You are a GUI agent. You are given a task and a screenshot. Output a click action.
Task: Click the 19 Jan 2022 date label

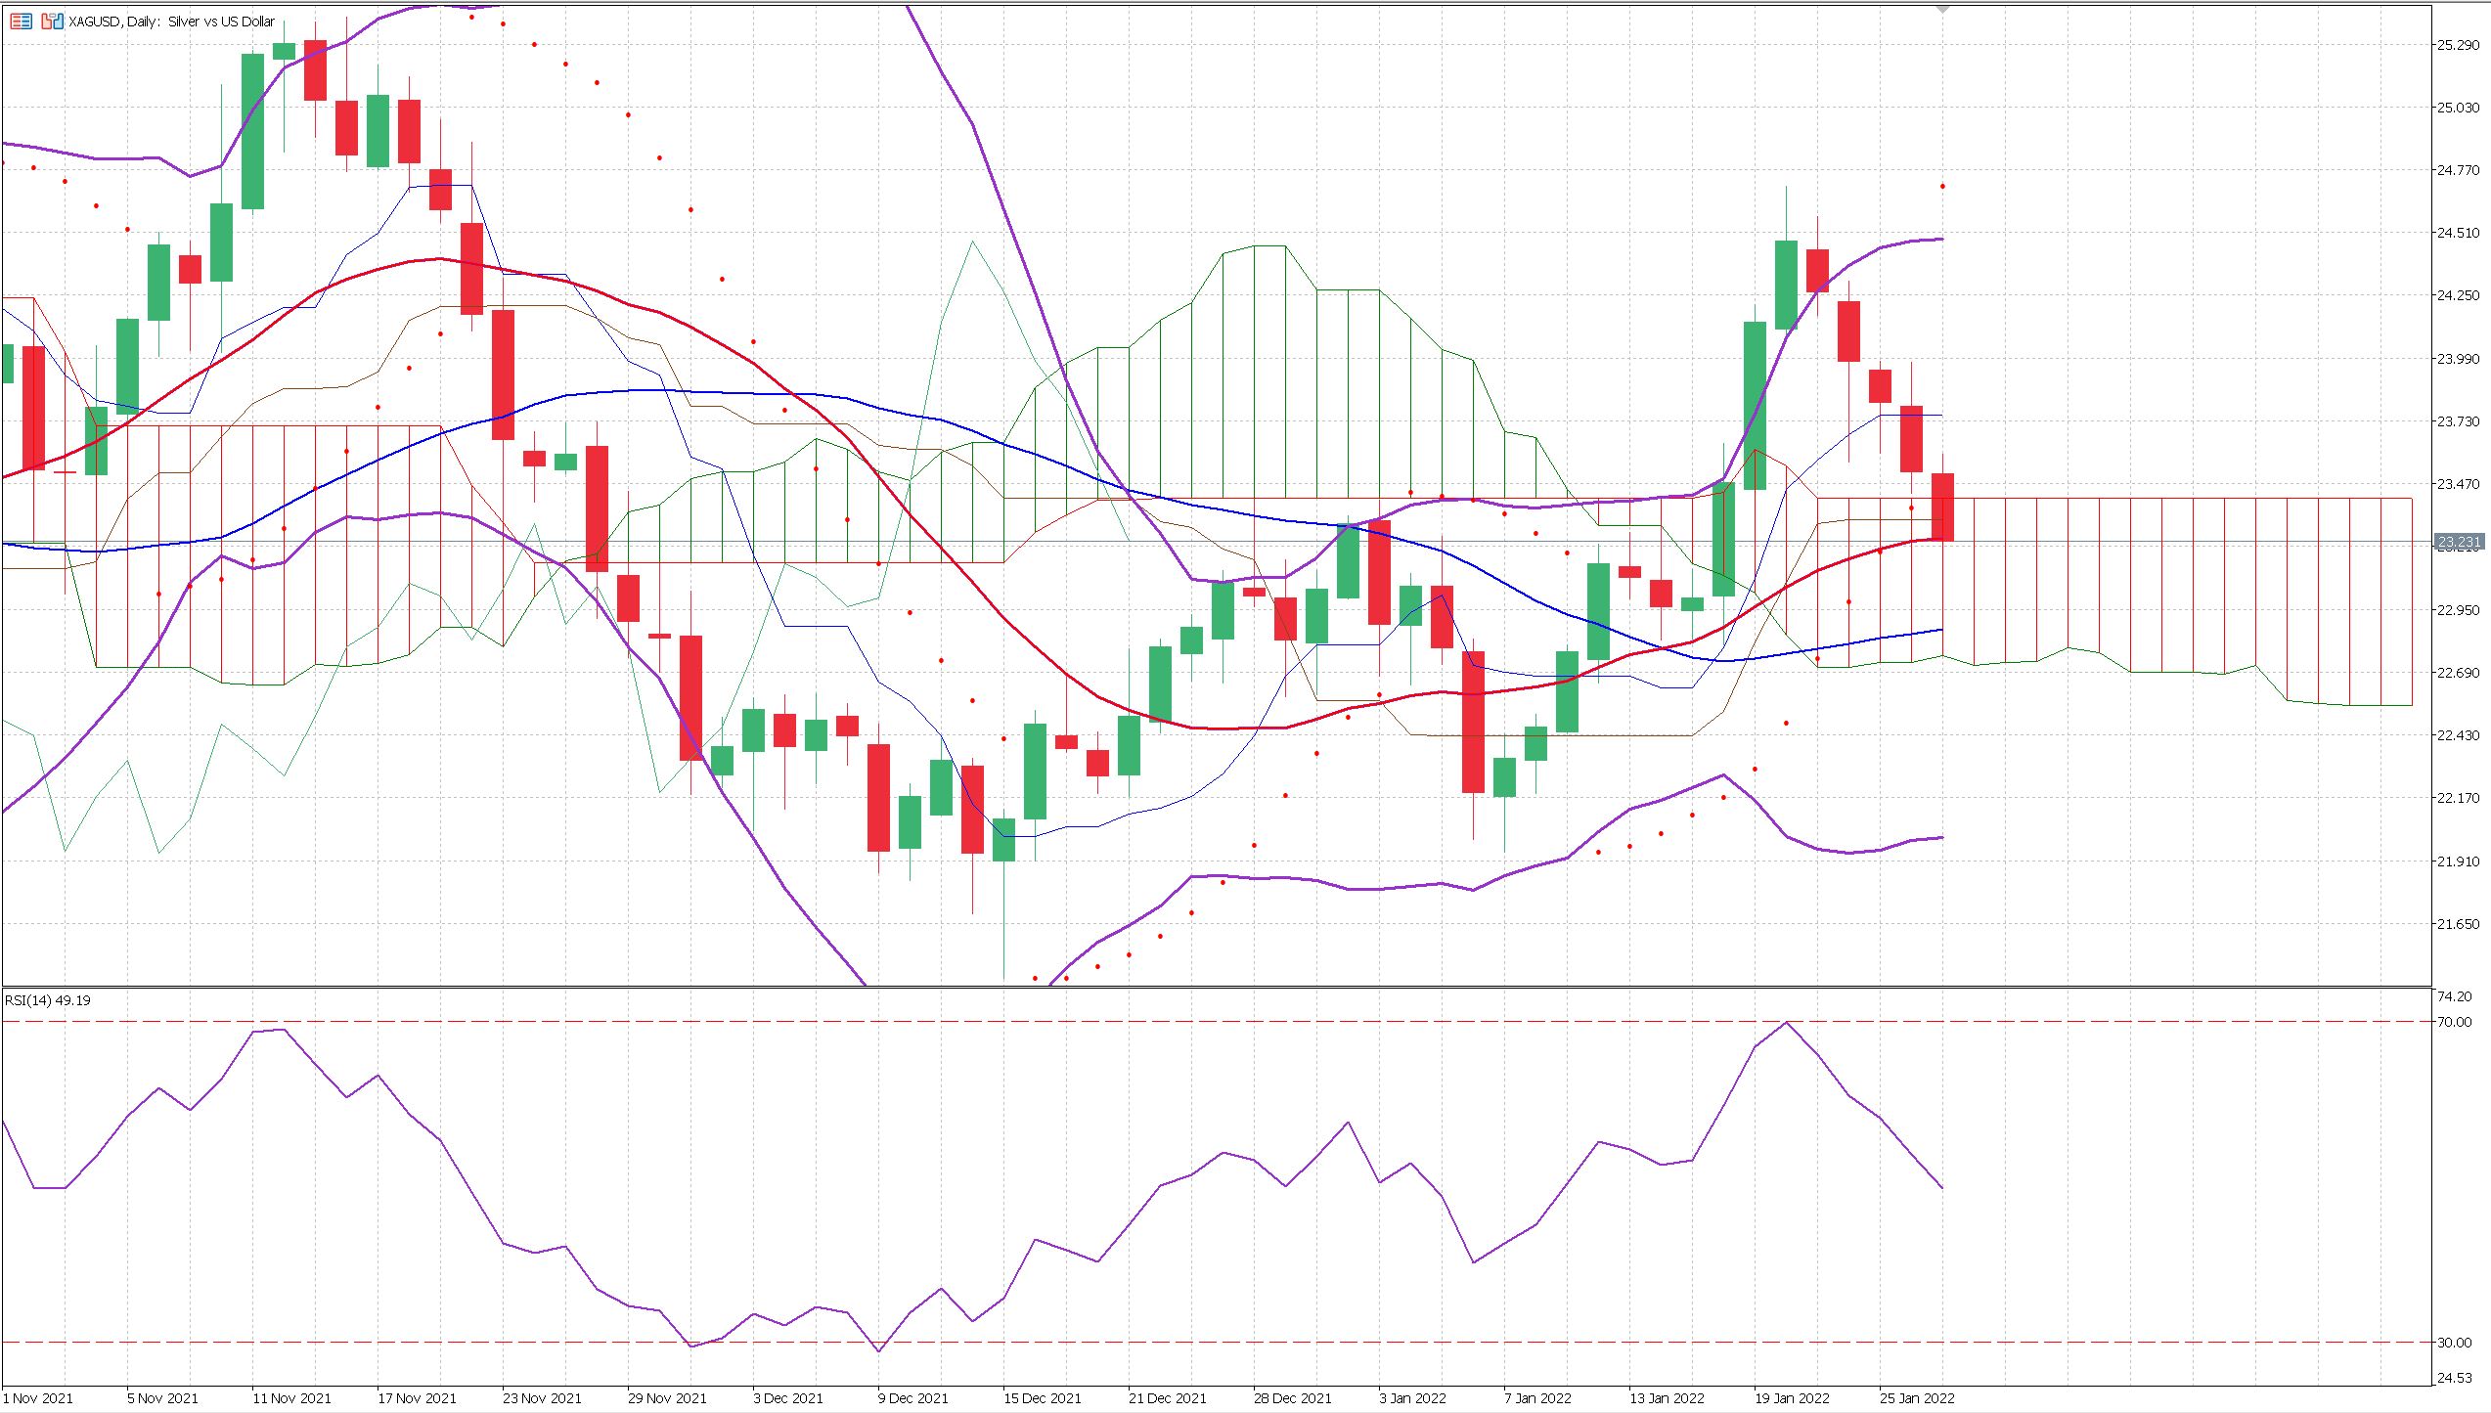coord(1792,1398)
